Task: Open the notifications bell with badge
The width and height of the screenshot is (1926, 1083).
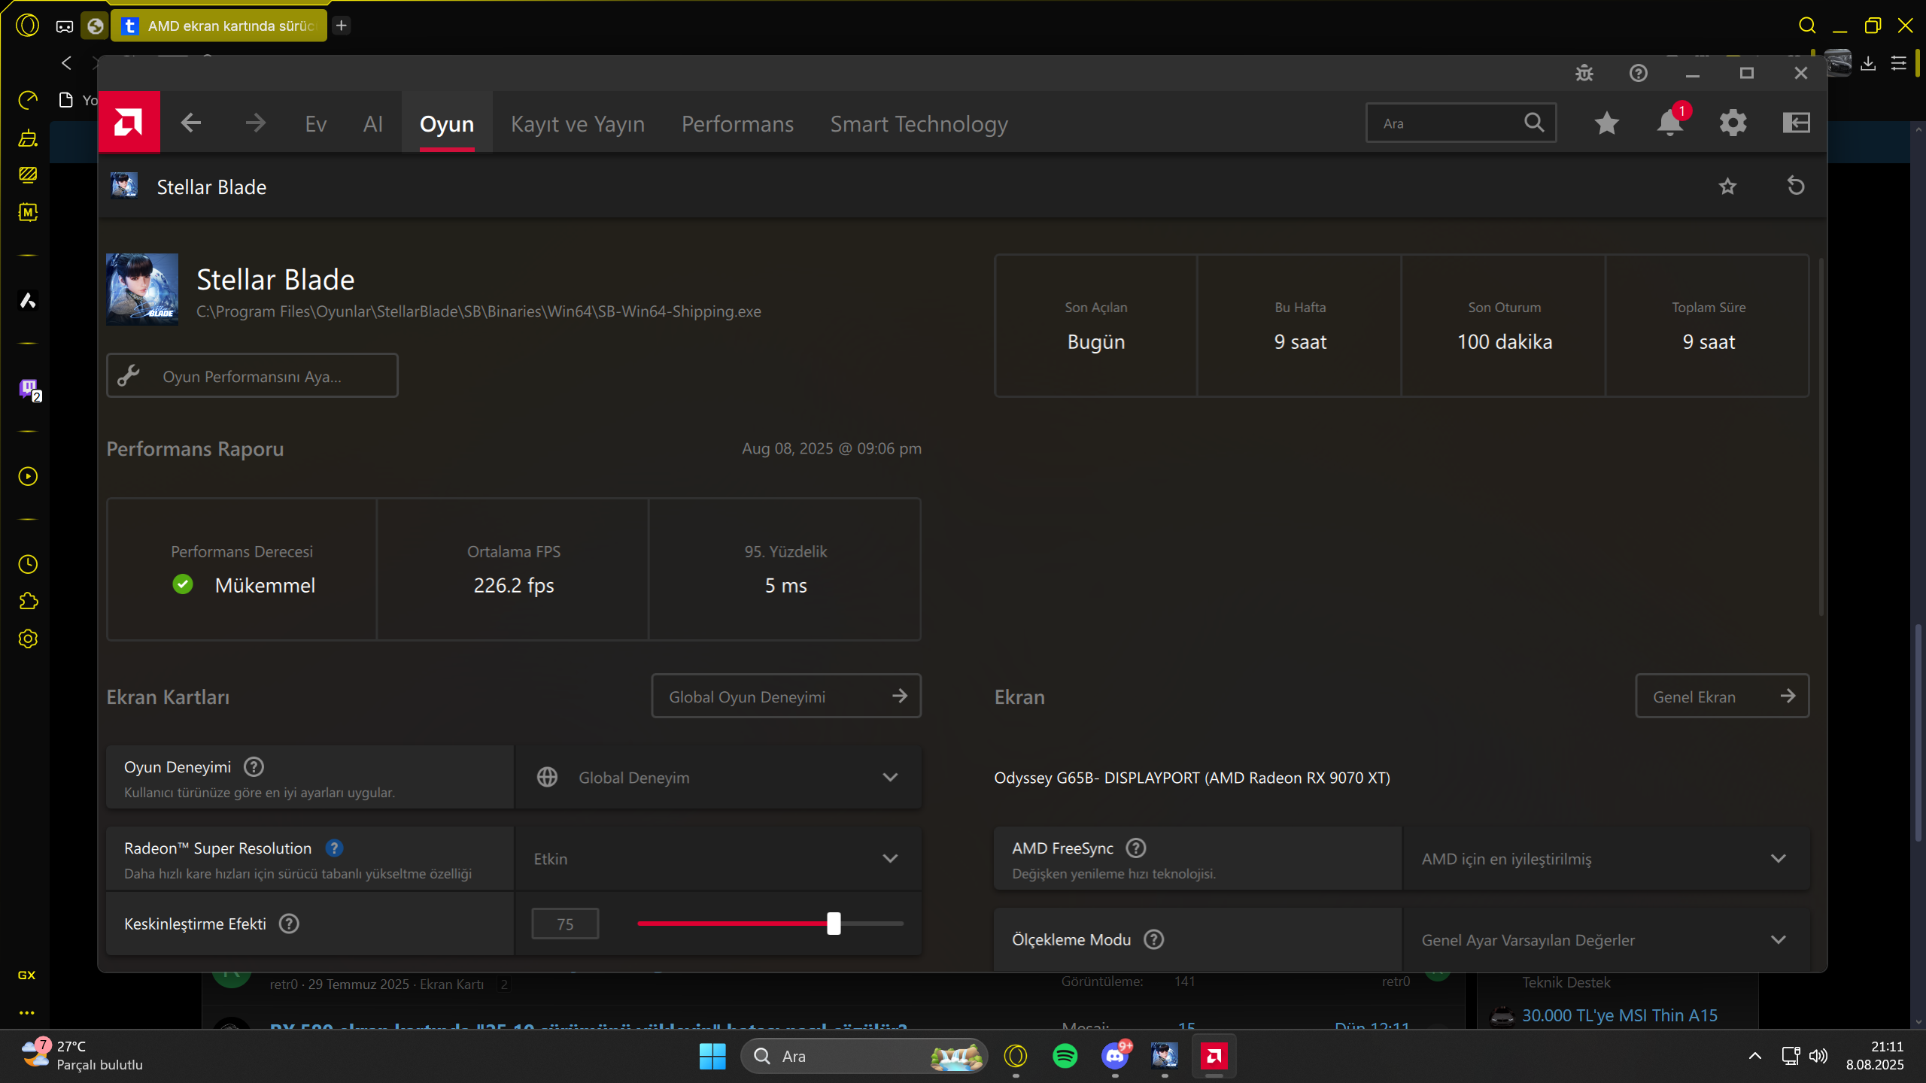Action: (1670, 123)
